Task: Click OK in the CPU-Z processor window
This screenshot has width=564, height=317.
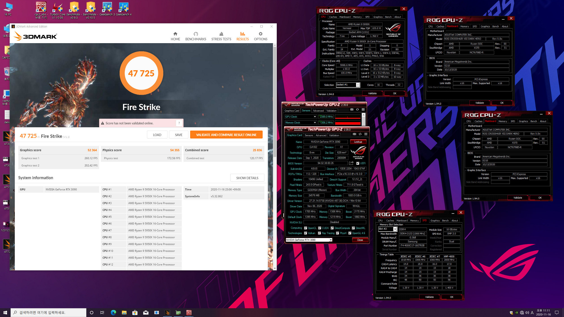Action: (x=394, y=93)
